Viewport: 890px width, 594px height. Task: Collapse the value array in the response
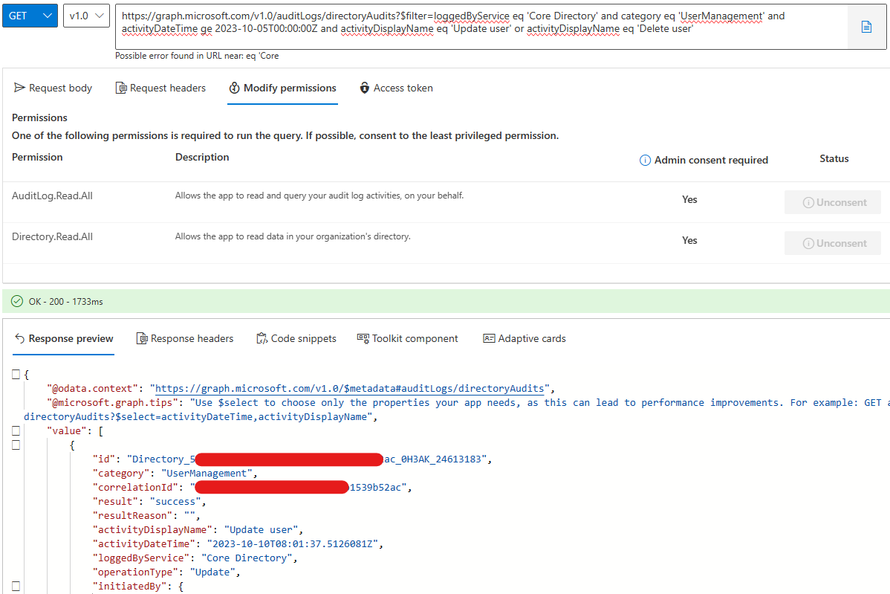point(16,430)
